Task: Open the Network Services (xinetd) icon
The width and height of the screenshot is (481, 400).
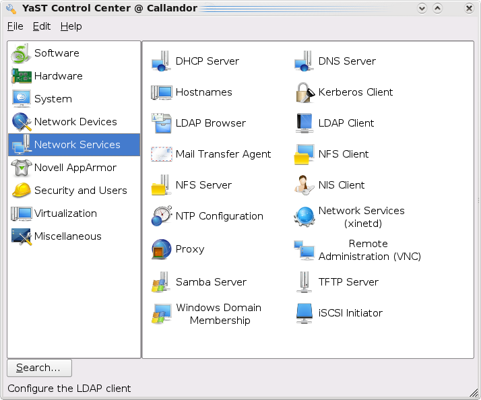Action: [x=304, y=217]
